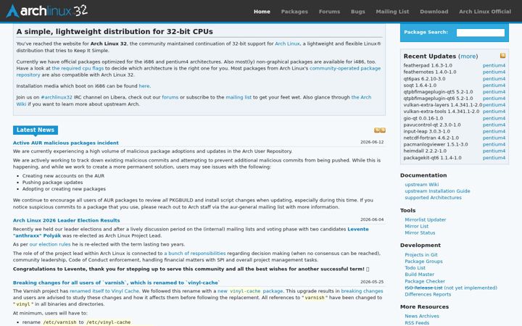This screenshot has height=326, width=522.
Task: Click pentium4 link for vulkan-extra-layers
Action: (494, 105)
